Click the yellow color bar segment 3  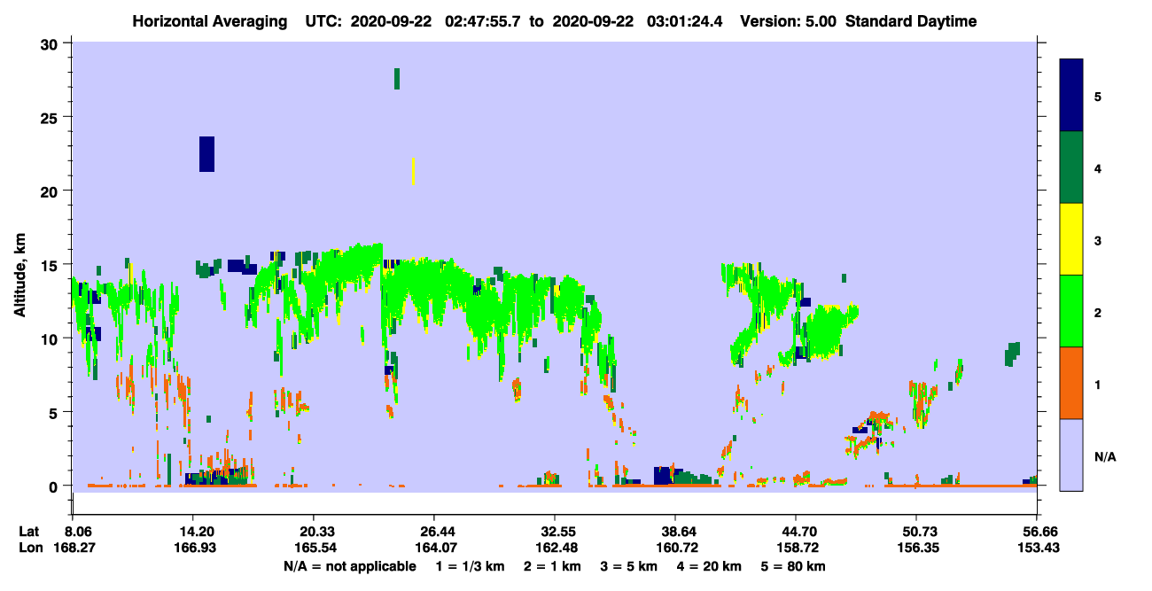pyautogui.click(x=1072, y=239)
